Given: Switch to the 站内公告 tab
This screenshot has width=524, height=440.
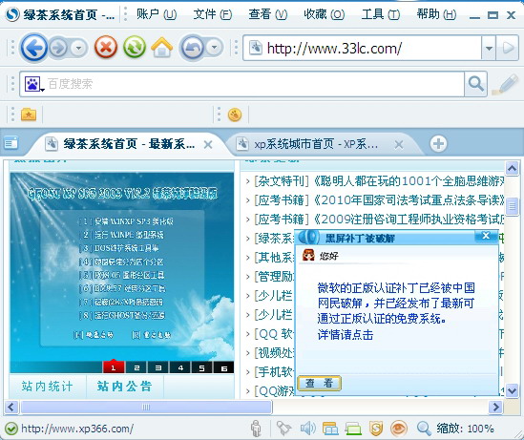Looking at the screenshot, I should coord(125,387).
